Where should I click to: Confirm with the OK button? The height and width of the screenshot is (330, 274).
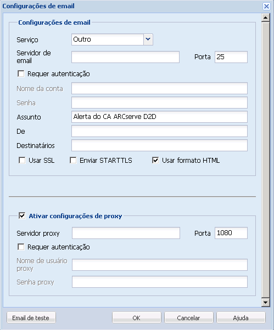(x=137, y=317)
